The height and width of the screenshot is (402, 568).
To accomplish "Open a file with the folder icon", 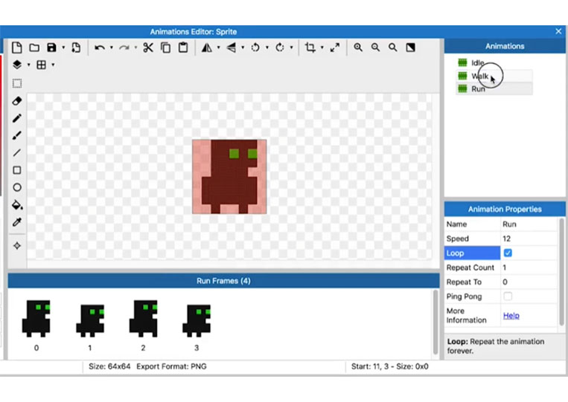I will [34, 48].
